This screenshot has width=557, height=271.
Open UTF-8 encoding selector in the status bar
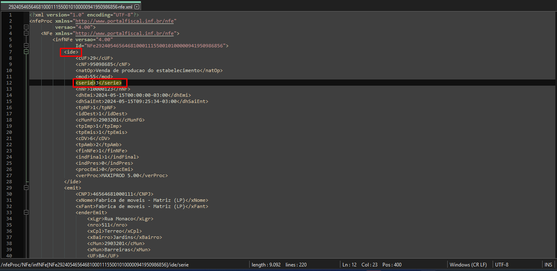pyautogui.click(x=502, y=265)
